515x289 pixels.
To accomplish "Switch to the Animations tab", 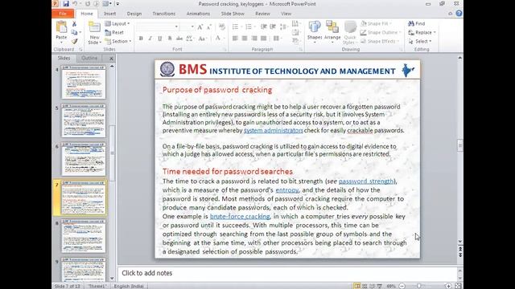I will [x=198, y=14].
